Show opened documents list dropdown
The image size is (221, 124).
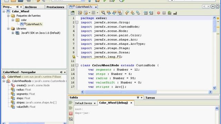213,6
